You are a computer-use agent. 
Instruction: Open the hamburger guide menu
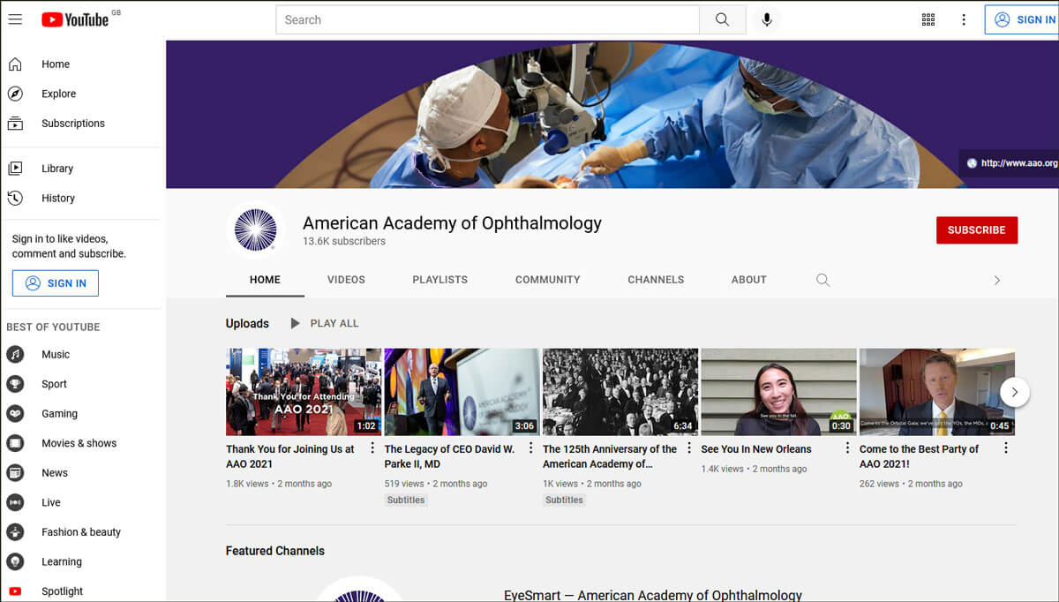[x=15, y=19]
